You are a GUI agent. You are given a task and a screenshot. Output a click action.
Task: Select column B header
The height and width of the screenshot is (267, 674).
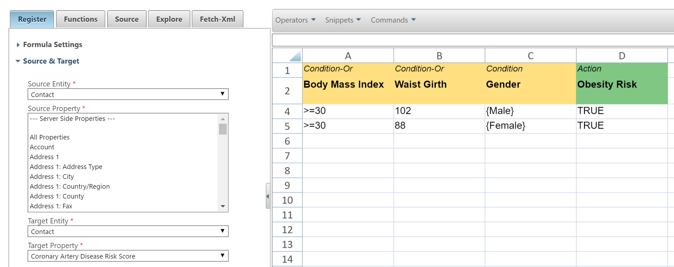point(439,56)
